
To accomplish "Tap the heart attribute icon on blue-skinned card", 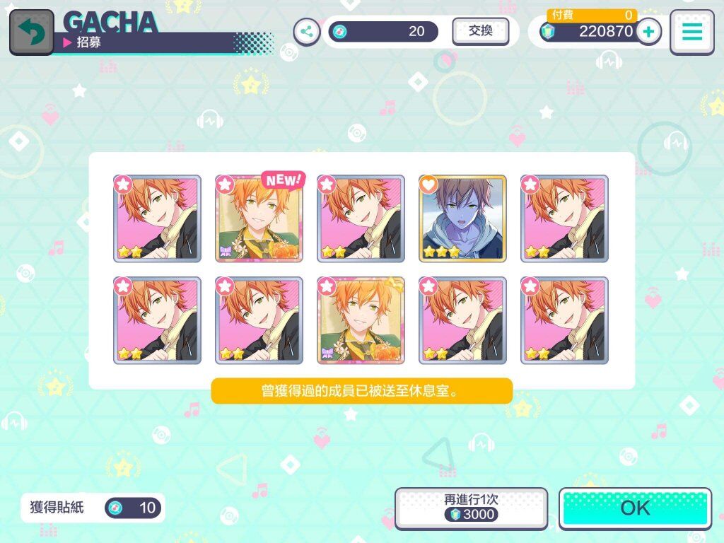I will 428,185.
